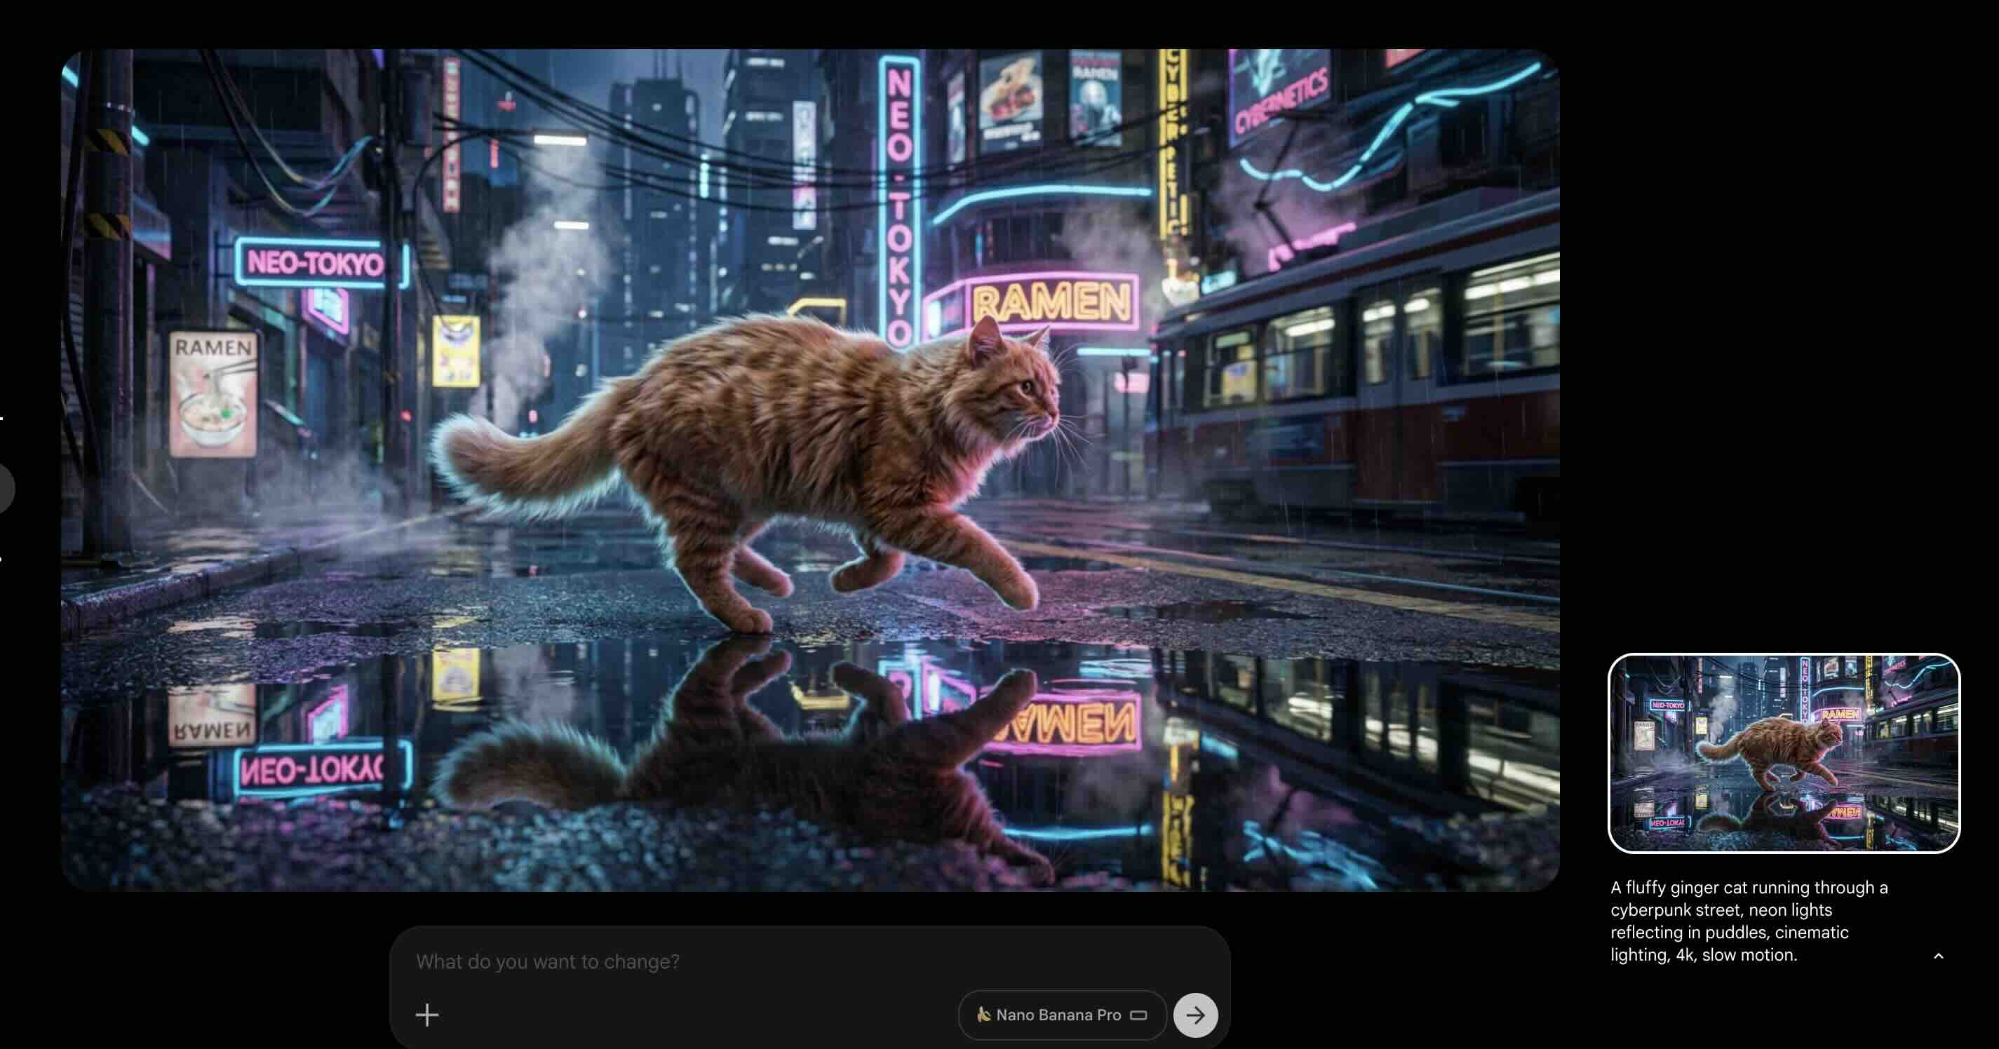Click the aspect ratio rectangle icon

pos(1138,1015)
